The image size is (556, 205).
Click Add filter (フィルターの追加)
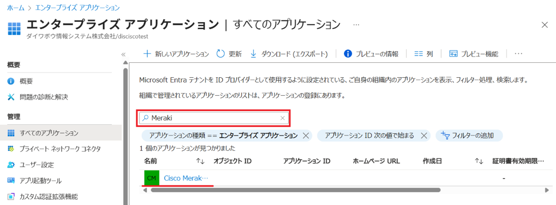point(469,136)
